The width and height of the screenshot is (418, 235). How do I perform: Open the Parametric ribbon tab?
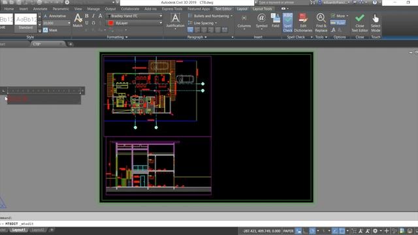[x=61, y=8]
